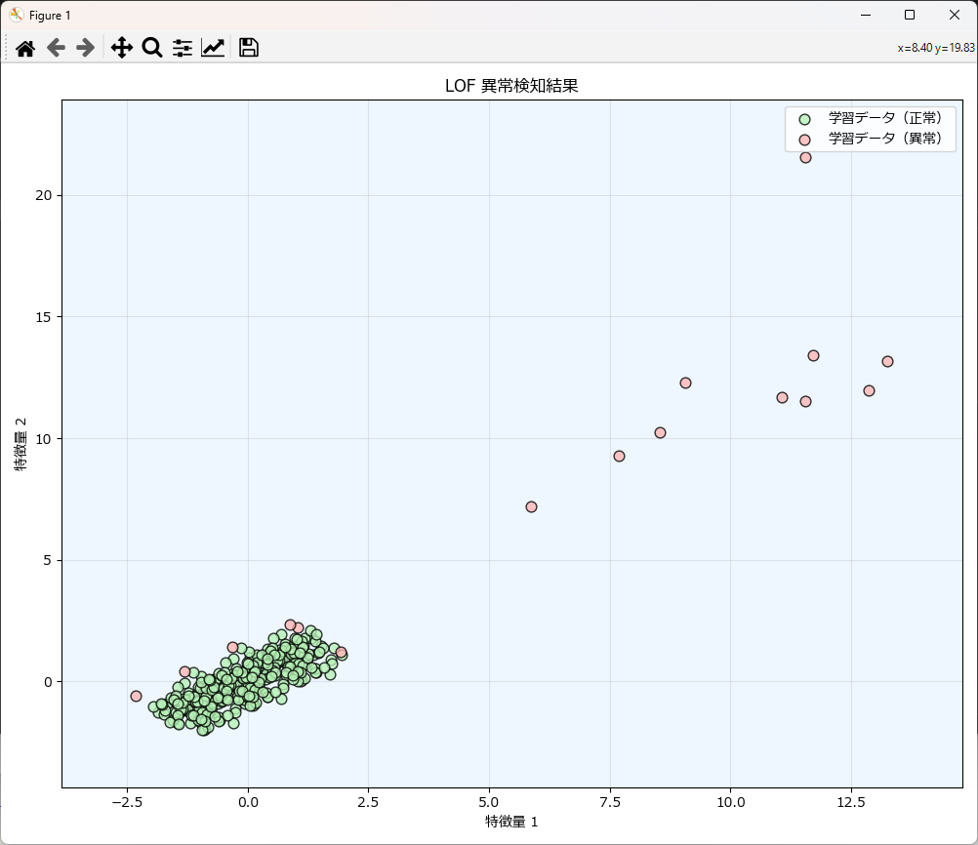Click the topmost pink outlier point above 20
Image resolution: width=978 pixels, height=845 pixels.
pyautogui.click(x=805, y=157)
